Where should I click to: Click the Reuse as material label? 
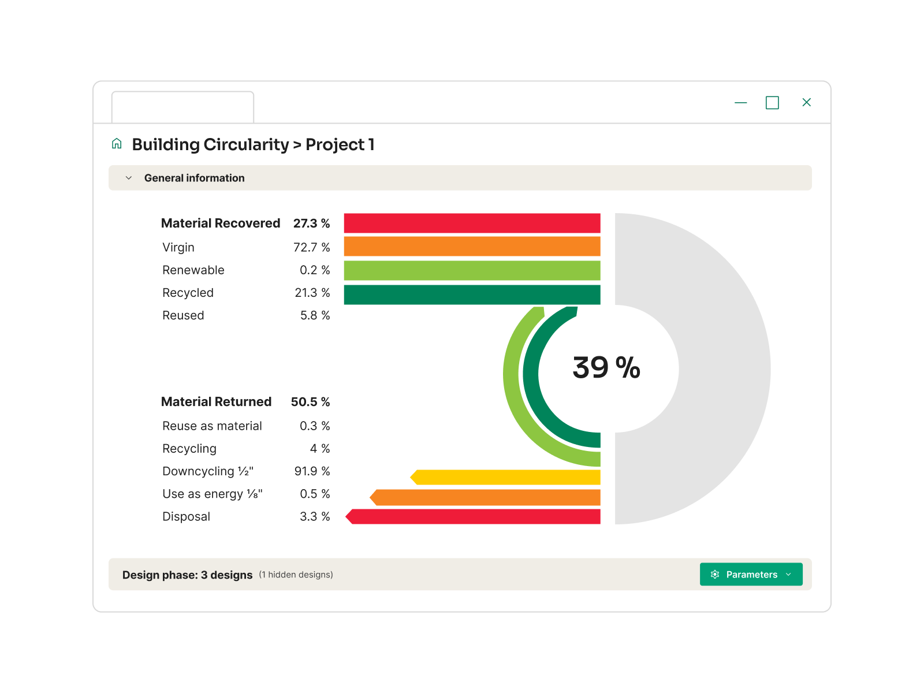212,426
